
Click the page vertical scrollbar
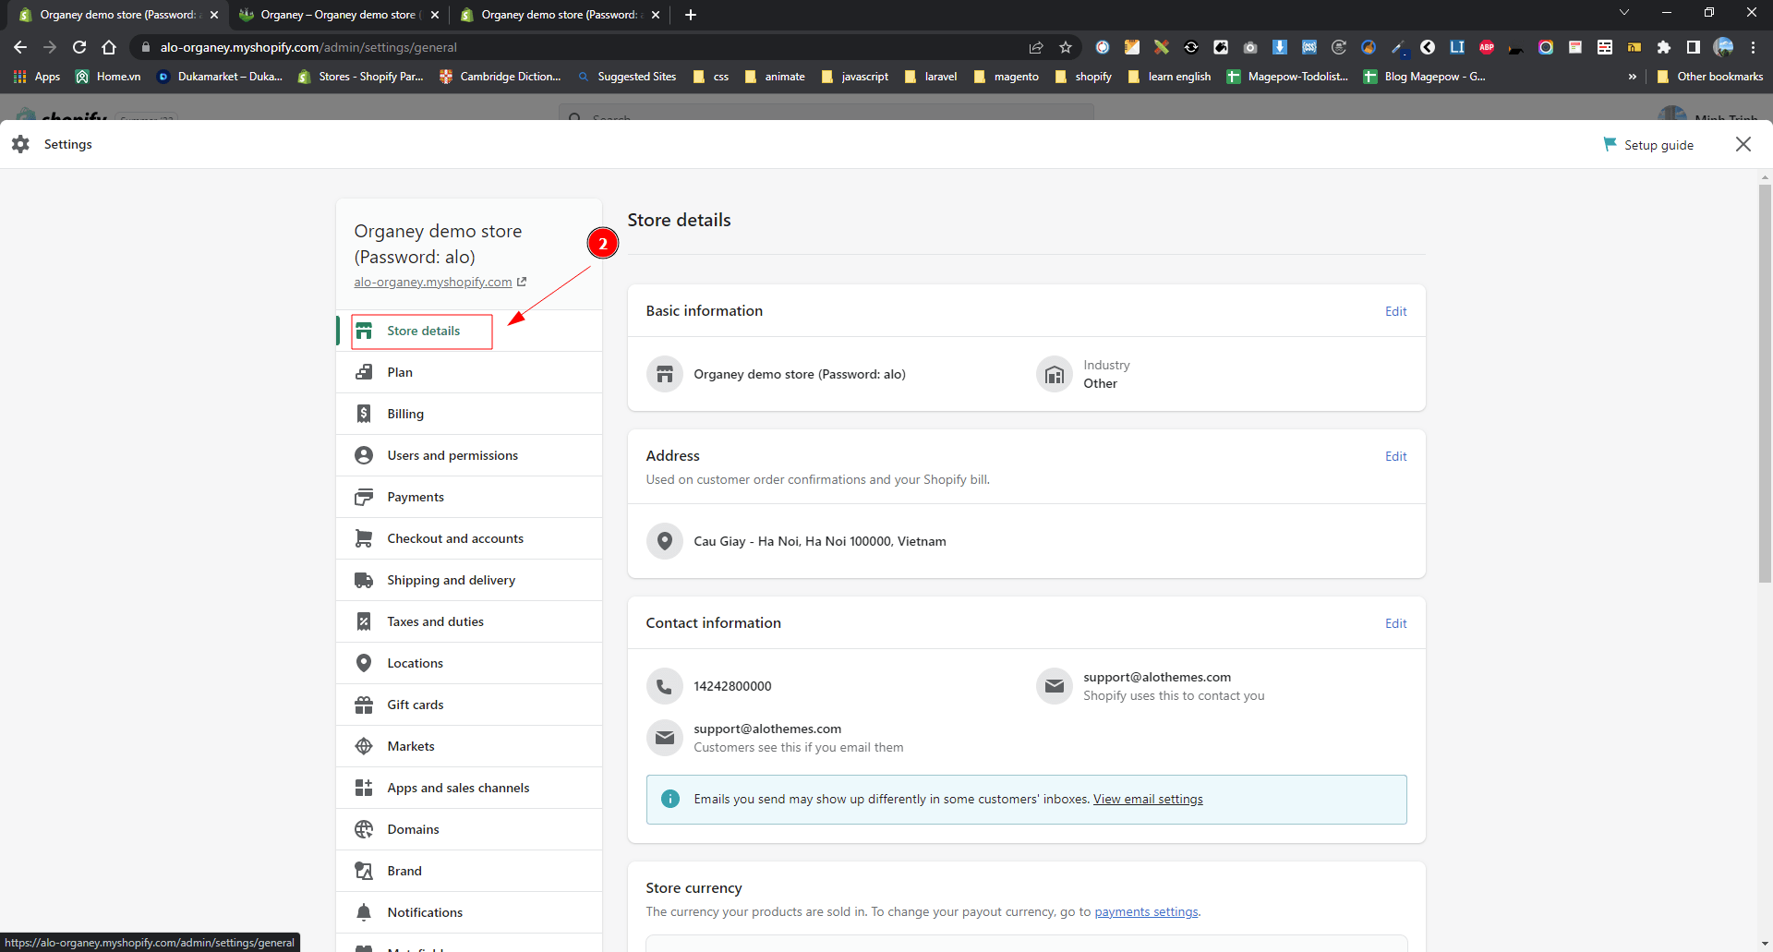(1765, 383)
